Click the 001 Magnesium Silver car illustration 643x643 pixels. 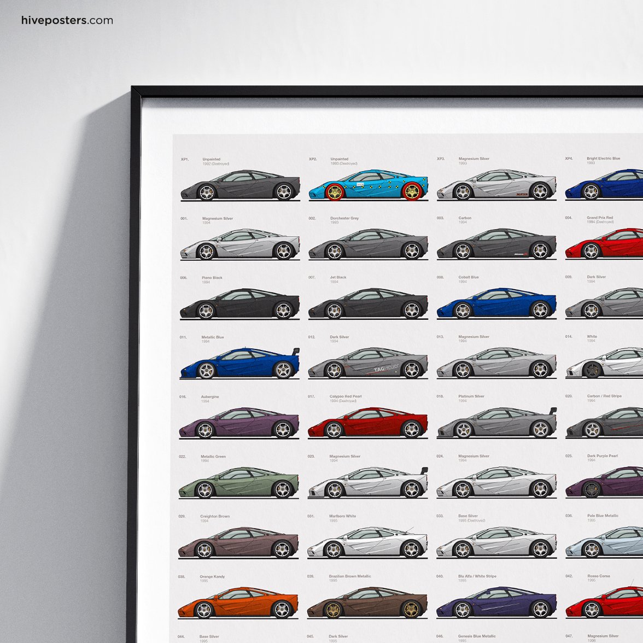point(240,244)
